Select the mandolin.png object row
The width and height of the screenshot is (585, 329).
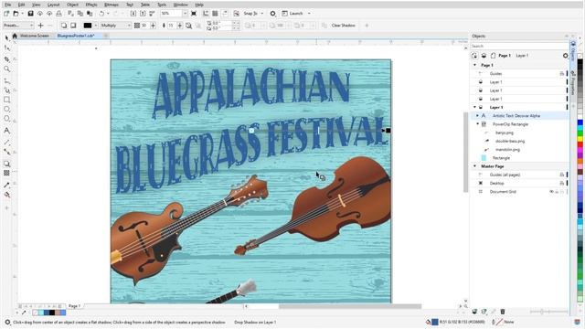point(520,150)
